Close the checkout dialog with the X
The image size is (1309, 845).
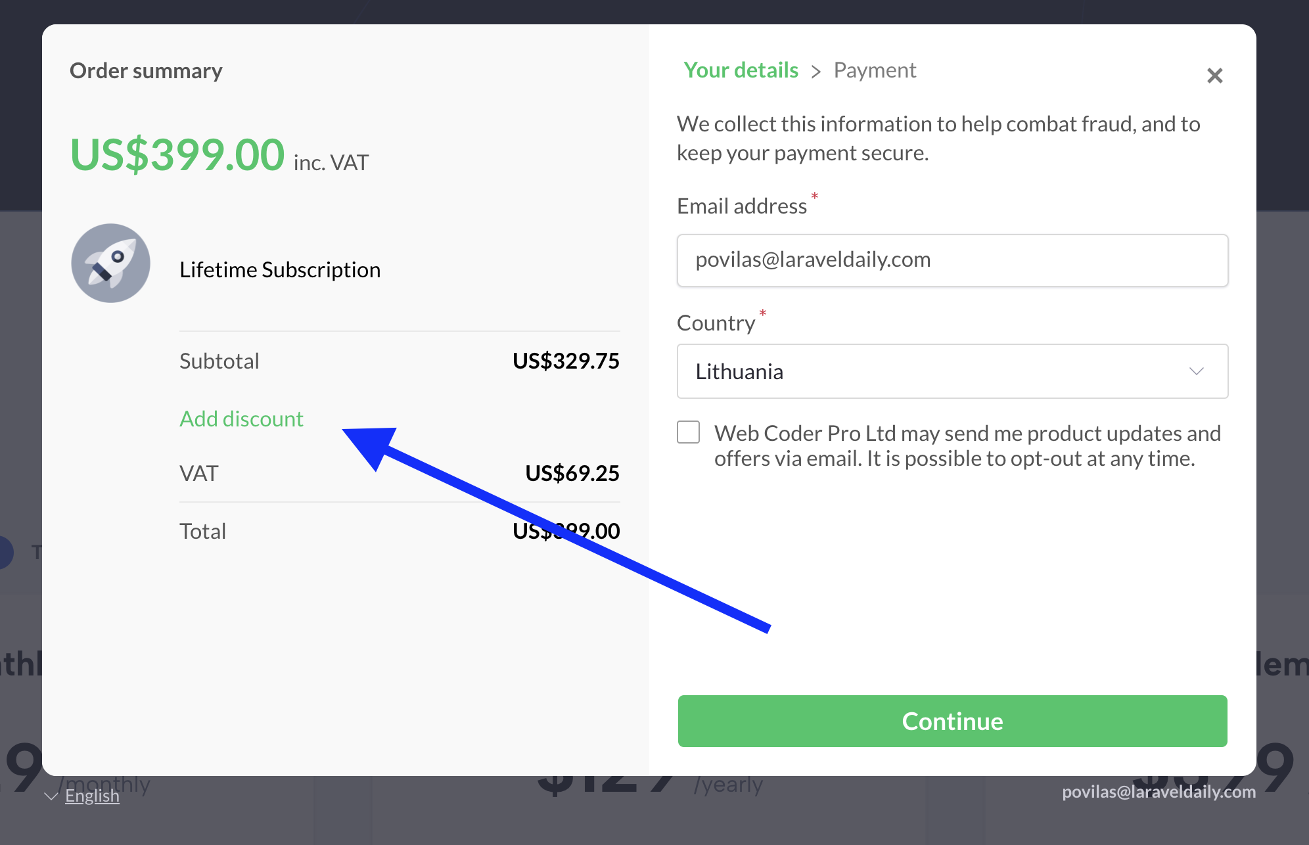[1214, 76]
